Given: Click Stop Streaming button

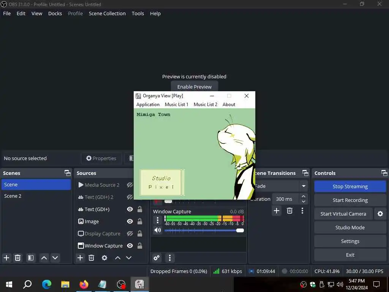Looking at the screenshot, I should click(x=350, y=186).
